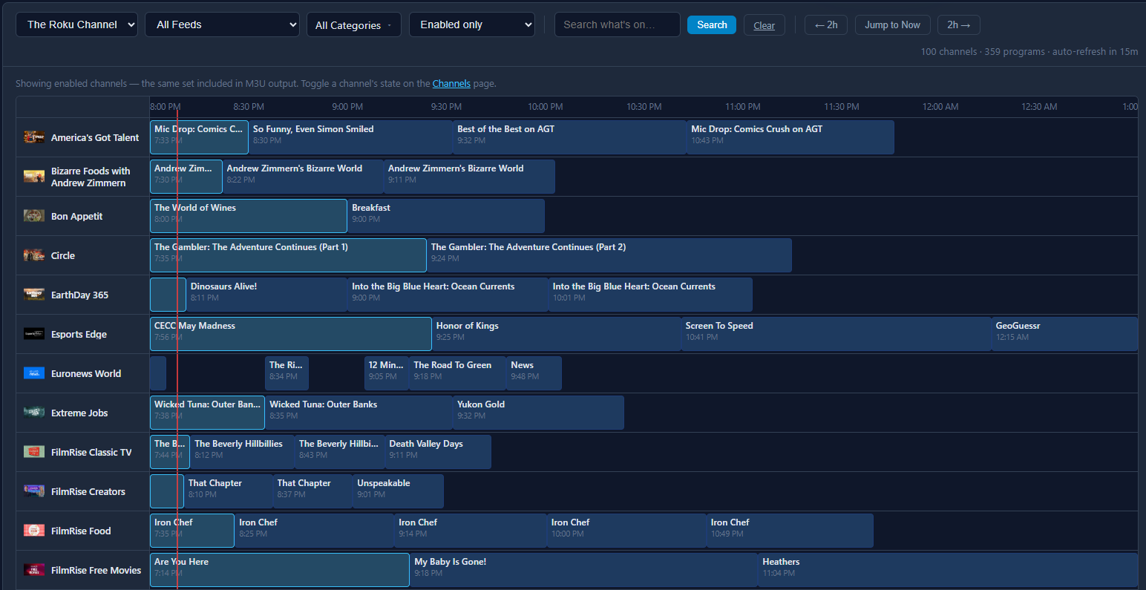Click the Jump to Now button

pos(892,24)
